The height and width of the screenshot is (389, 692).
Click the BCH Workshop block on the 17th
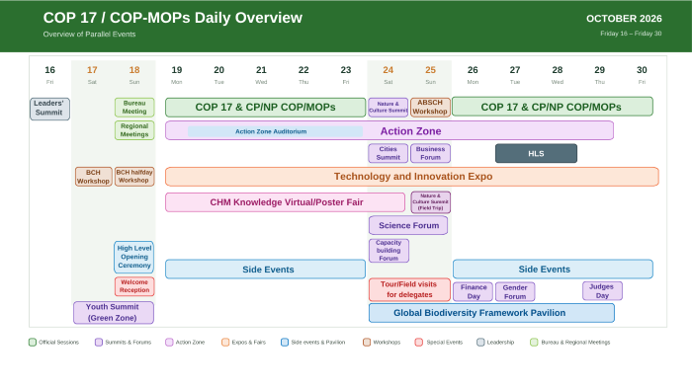[x=93, y=177]
